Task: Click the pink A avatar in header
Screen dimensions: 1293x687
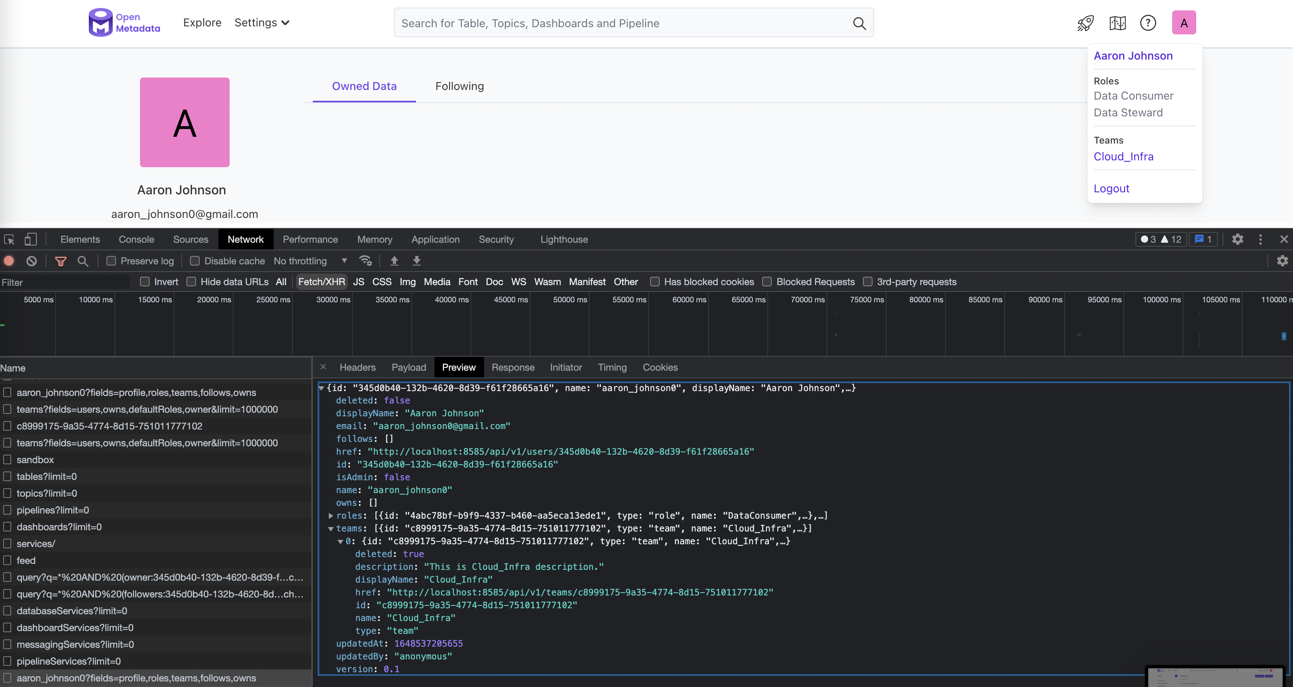Action: click(1183, 22)
